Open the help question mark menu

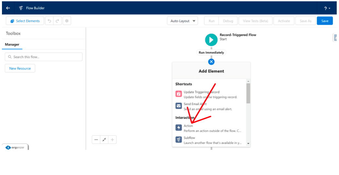point(327,8)
